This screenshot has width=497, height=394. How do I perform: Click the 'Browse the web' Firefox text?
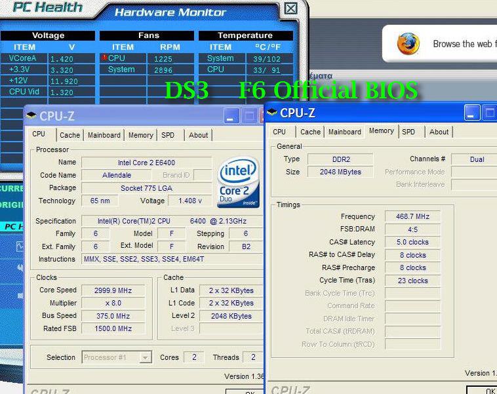pyautogui.click(x=464, y=44)
